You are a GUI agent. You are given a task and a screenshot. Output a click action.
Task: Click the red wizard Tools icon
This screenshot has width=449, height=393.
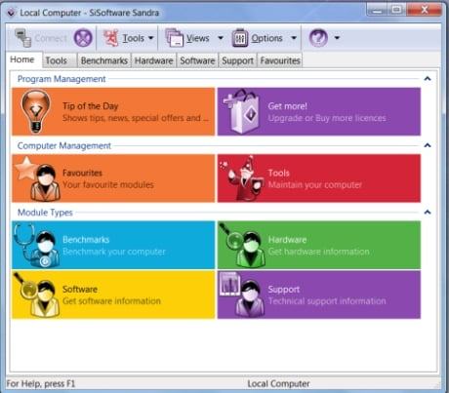(x=242, y=178)
